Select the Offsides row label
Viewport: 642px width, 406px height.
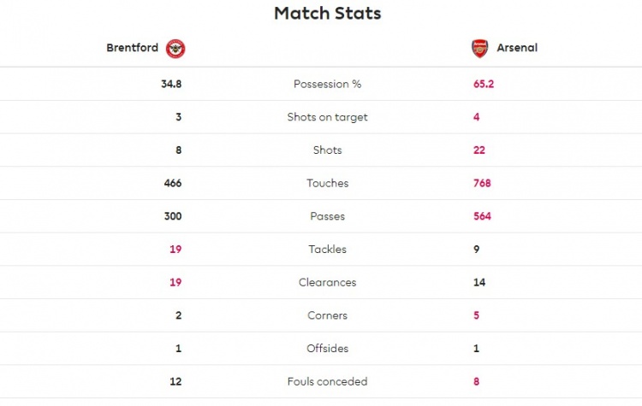point(328,349)
